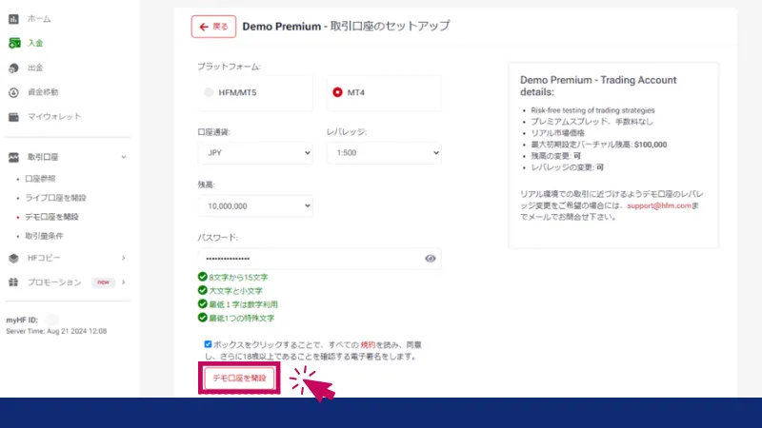Show password with the eye icon
The image size is (762, 428).
point(431,258)
